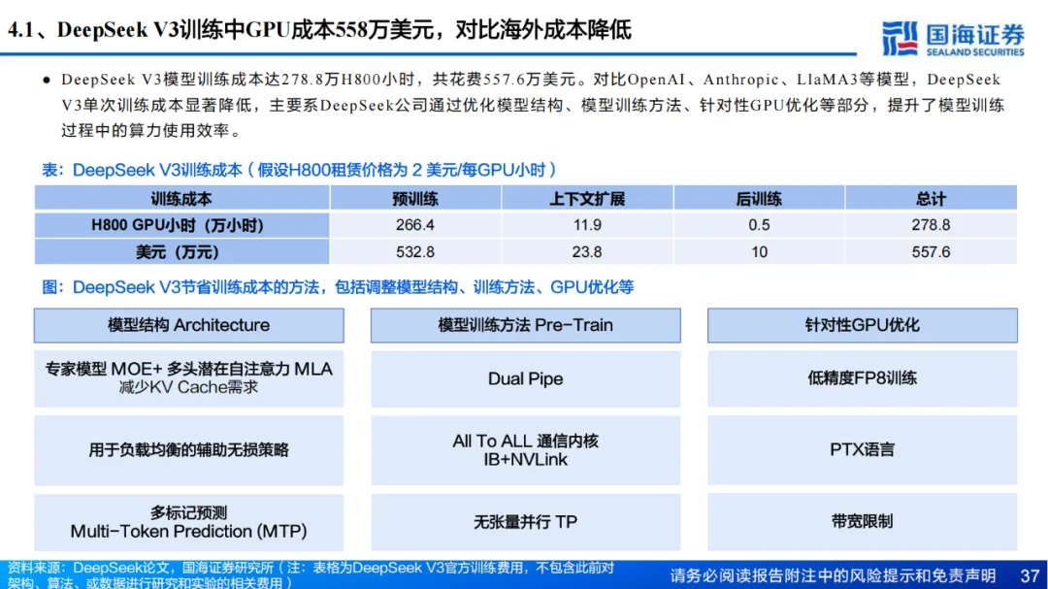The height and width of the screenshot is (589, 1048).
Task: Select the value 11.9 in the table
Action: (x=587, y=225)
